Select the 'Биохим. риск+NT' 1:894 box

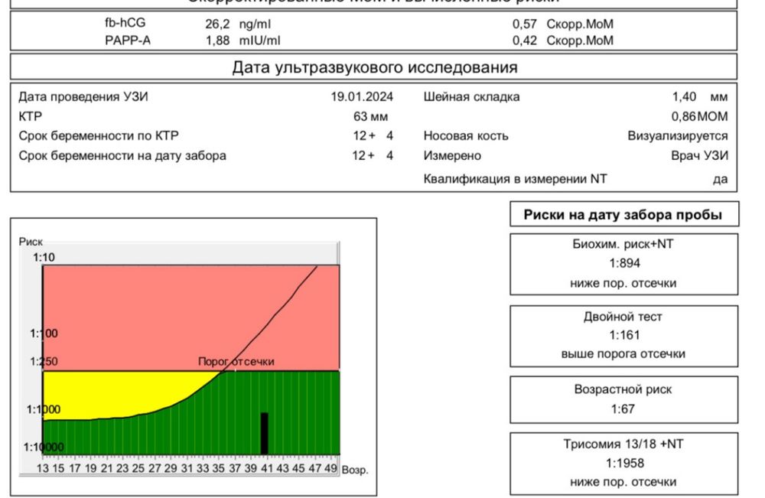pyautogui.click(x=624, y=264)
